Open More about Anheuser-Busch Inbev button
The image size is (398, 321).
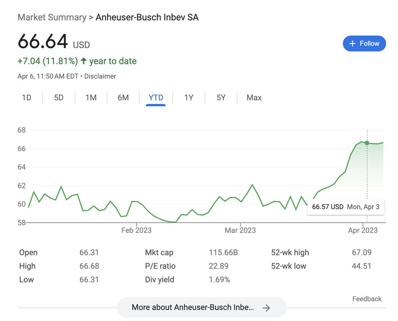click(x=201, y=307)
